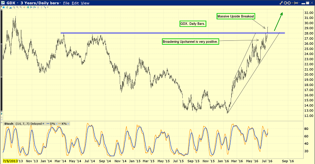Click the D% line legend entry
This screenshot has width=315, height=164.
click(x=52, y=124)
